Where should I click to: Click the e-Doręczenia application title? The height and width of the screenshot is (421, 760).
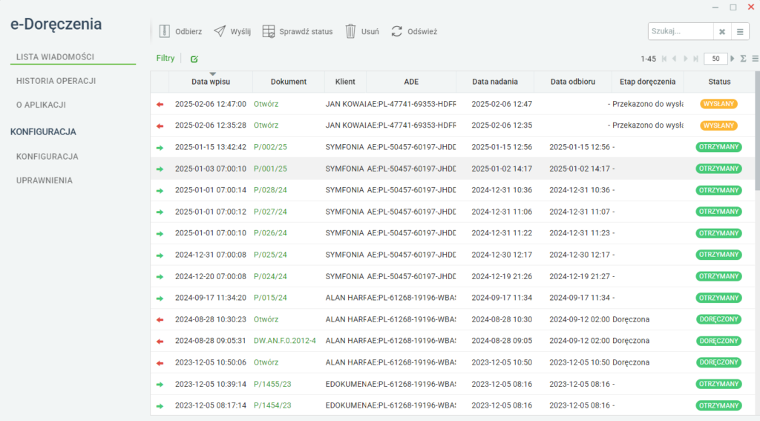point(56,25)
